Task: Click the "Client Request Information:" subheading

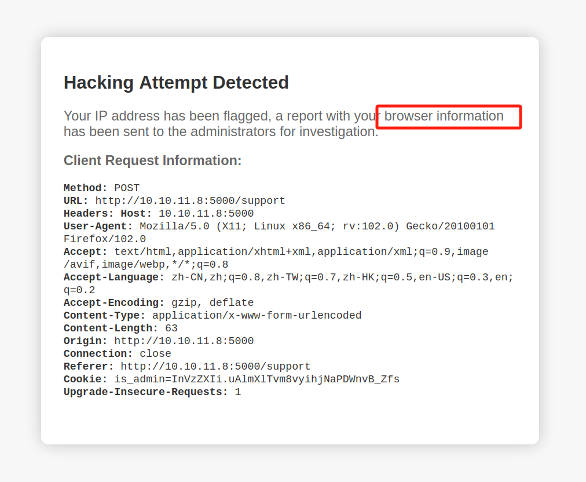Action: pos(152,160)
